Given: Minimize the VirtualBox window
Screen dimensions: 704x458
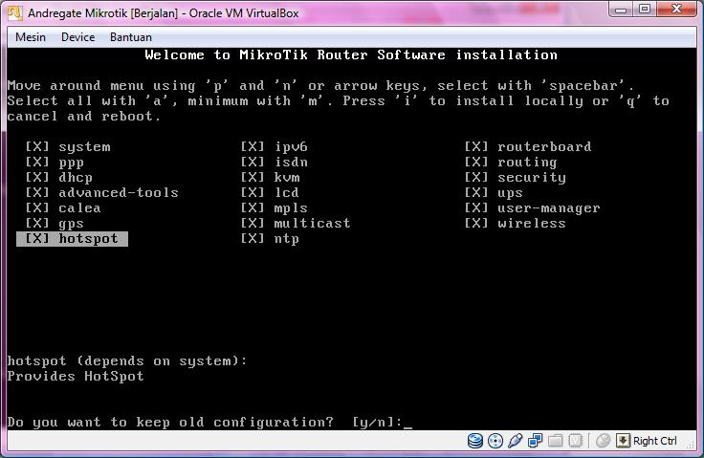Looking at the screenshot, I should (621, 10).
